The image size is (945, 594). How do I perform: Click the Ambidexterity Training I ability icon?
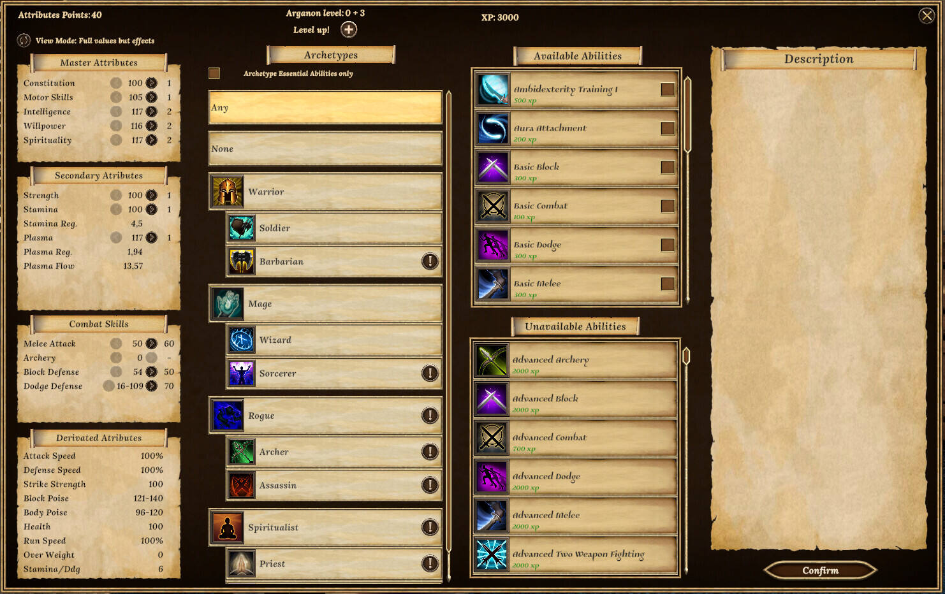[493, 89]
